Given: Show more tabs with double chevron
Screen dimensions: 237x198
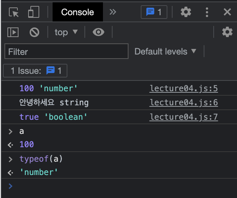Looking at the screenshot, I should pyautogui.click(x=113, y=12).
